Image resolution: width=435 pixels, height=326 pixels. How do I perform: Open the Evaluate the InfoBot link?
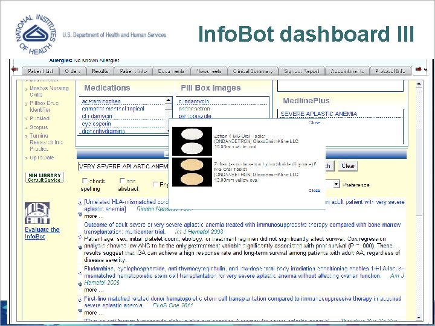click(x=42, y=233)
